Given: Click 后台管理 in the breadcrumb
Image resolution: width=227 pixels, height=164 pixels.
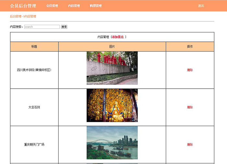Looking at the screenshot, I should click(x=15, y=16).
